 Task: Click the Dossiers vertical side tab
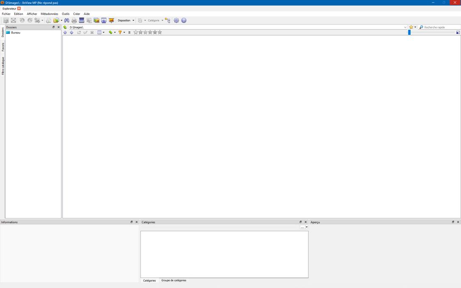3,32
